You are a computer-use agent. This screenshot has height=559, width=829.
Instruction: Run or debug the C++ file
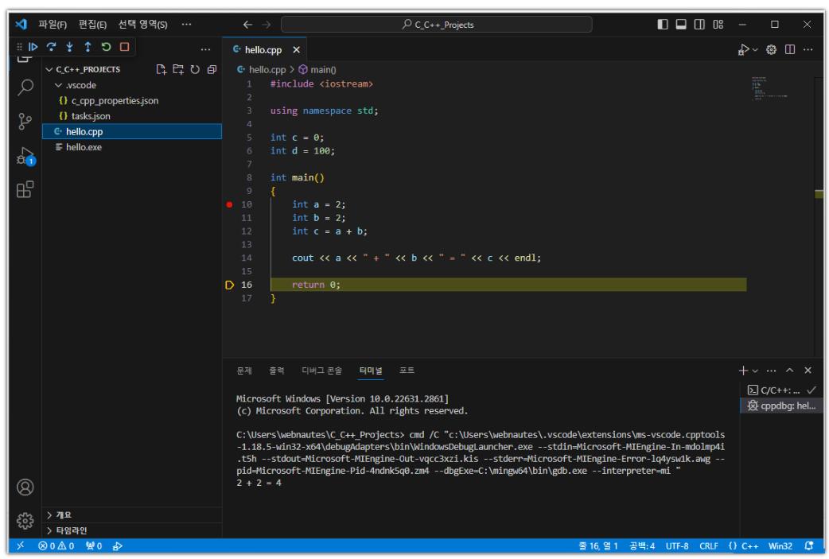tap(743, 49)
